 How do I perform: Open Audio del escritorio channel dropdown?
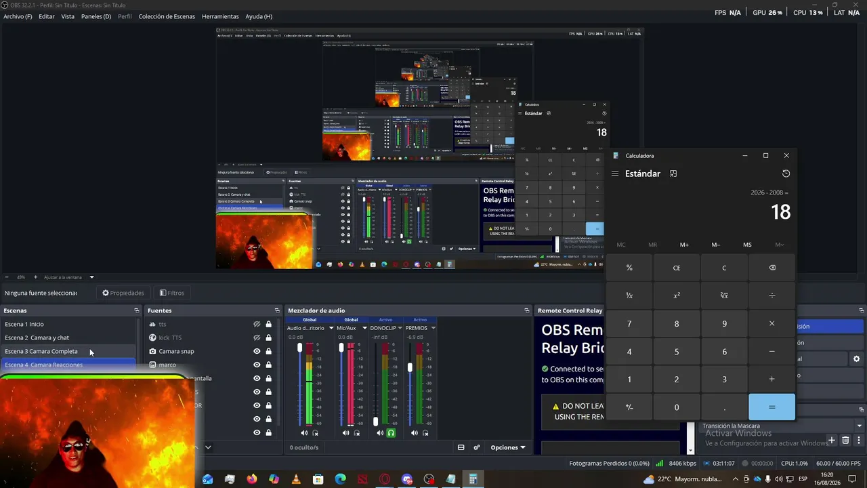tap(331, 328)
